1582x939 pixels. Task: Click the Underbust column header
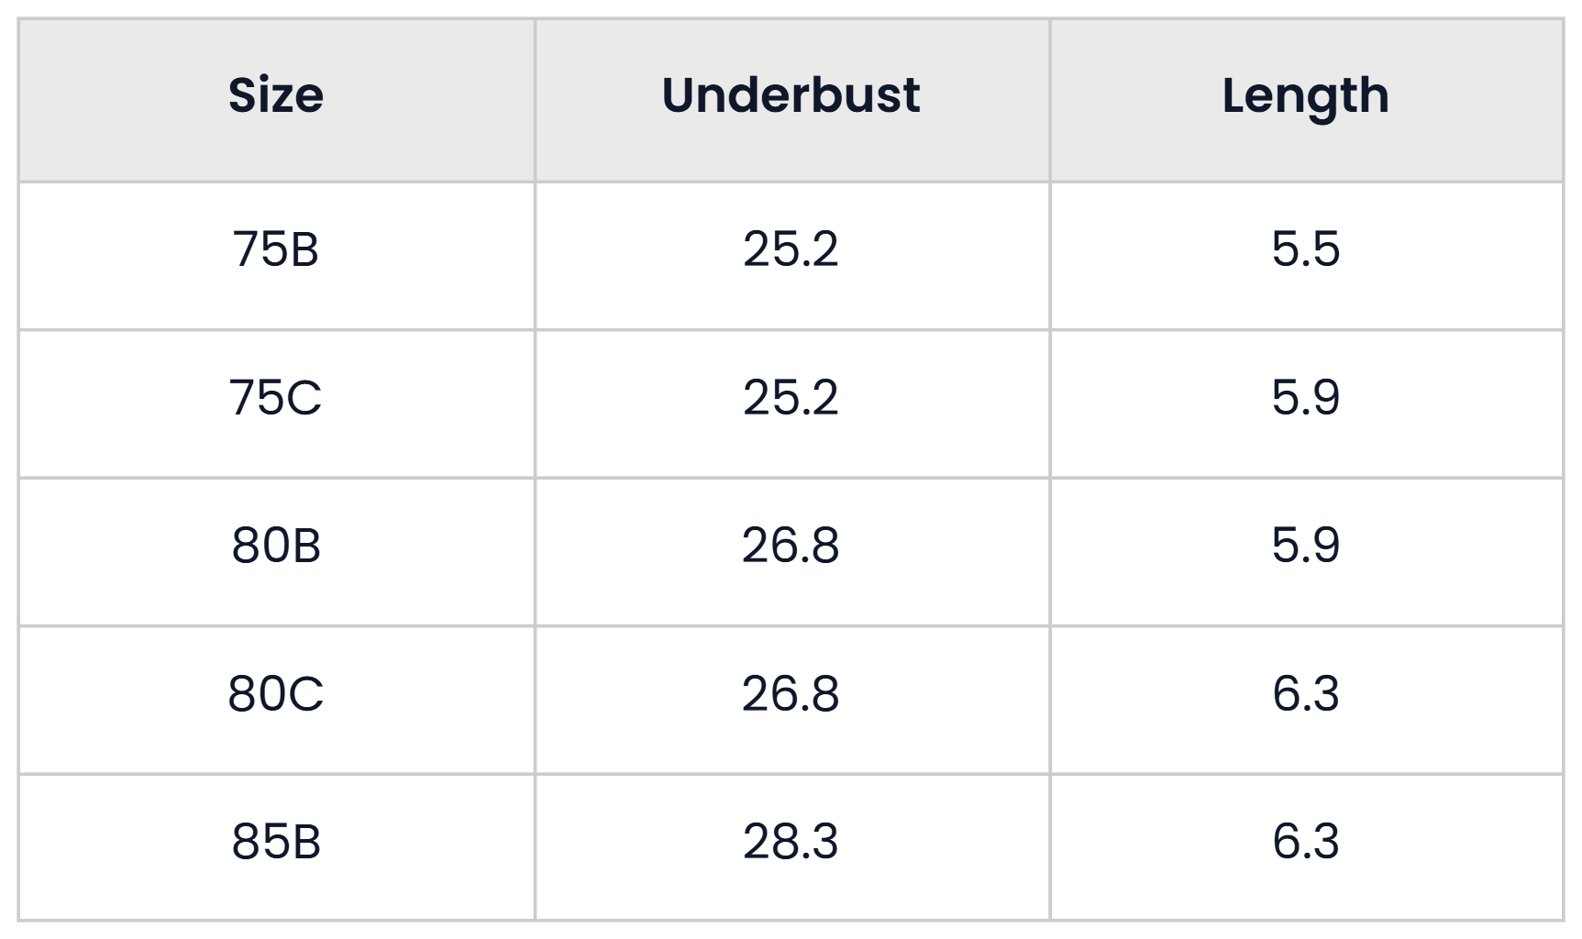click(791, 95)
